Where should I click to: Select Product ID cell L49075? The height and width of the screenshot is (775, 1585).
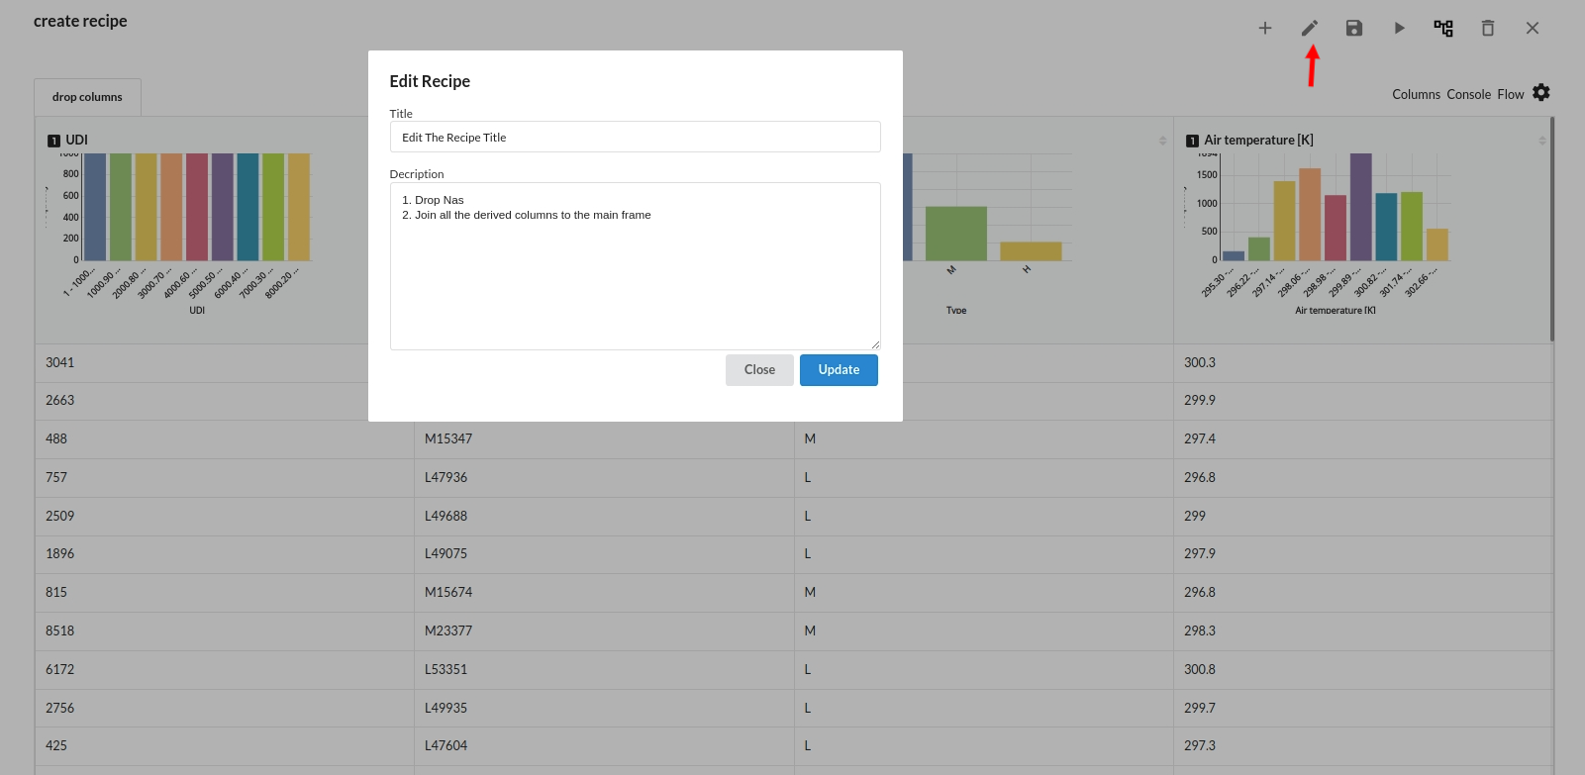604,554
